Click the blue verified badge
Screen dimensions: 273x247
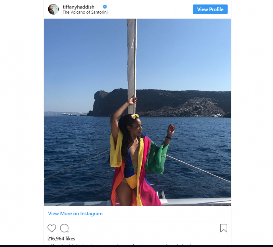tap(105, 7)
